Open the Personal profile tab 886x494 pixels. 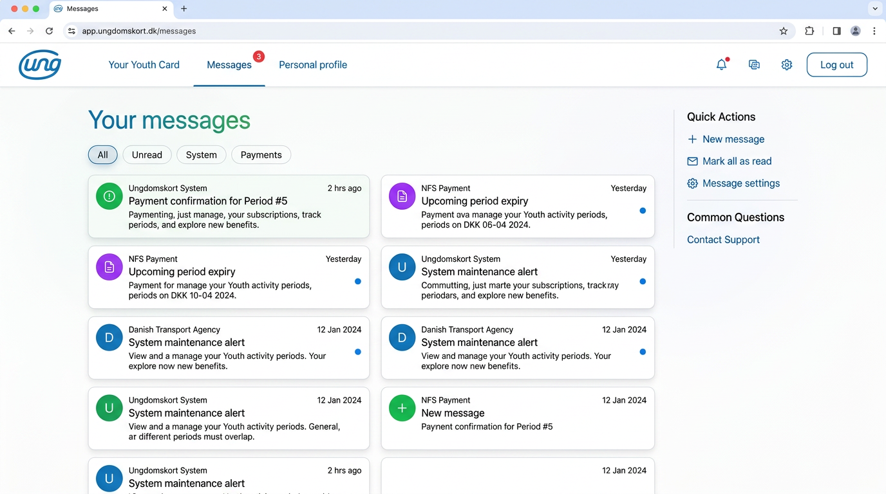tap(313, 65)
